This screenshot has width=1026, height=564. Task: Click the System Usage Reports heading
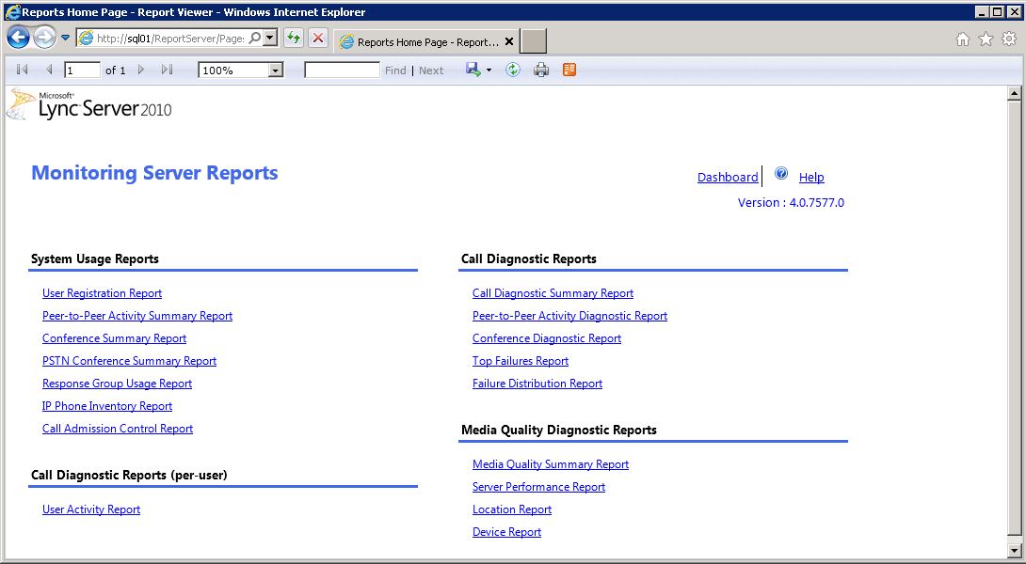coord(95,258)
